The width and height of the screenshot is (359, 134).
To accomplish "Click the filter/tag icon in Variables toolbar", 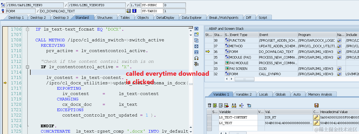I will tap(249, 106).
